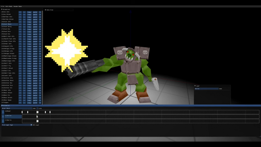261x147 pixels.
Task: Open the Render Mode menu
Action: point(18,6)
